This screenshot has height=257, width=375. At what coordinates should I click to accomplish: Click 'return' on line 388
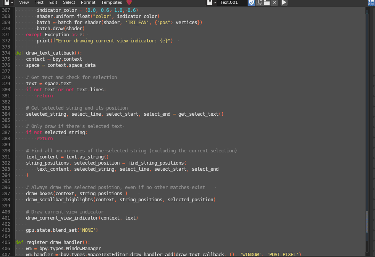tap(45, 138)
